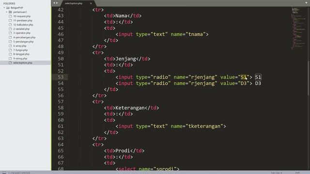Open the tab list dropdown arrow
The image size is (310, 174).
pos(307,3)
